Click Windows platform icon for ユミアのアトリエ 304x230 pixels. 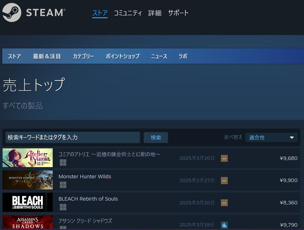(63, 163)
